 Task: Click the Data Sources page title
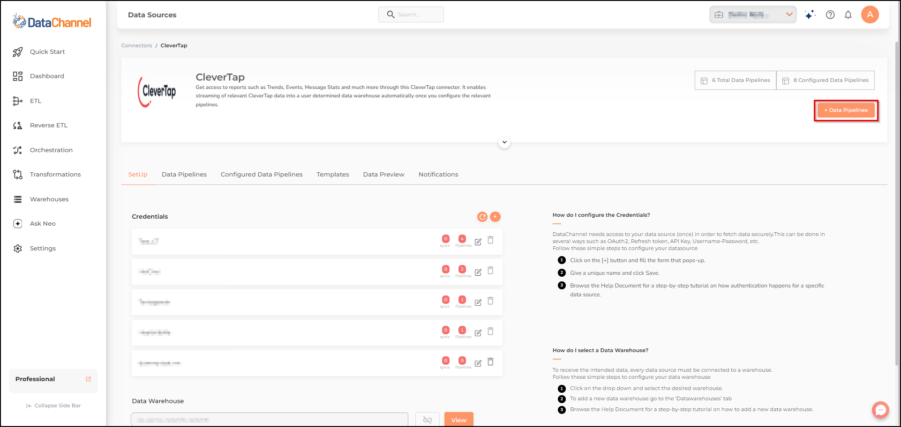click(x=152, y=15)
